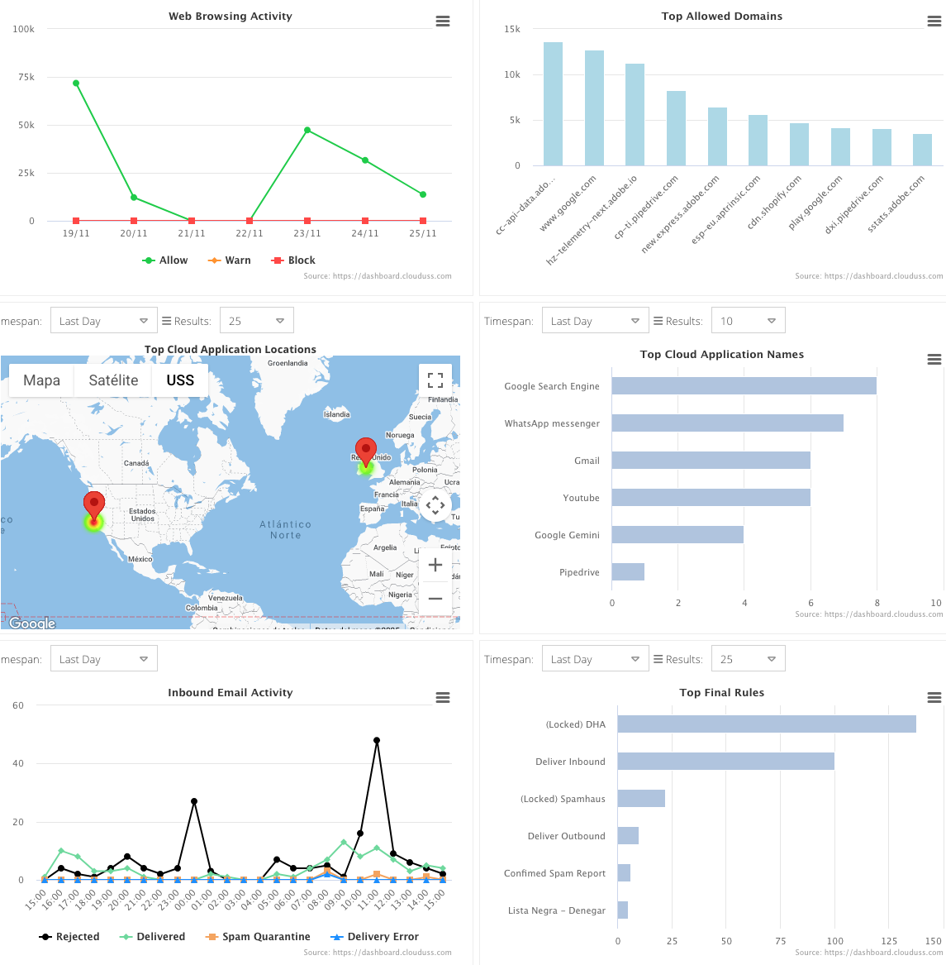946x965 pixels.
Task: Open Timespan dropdown above Top Final Rules
Action: point(596,658)
